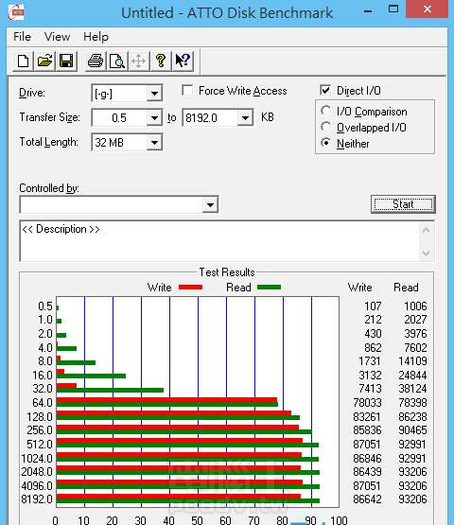
Task: Click the Start benchmark button
Action: tap(403, 204)
